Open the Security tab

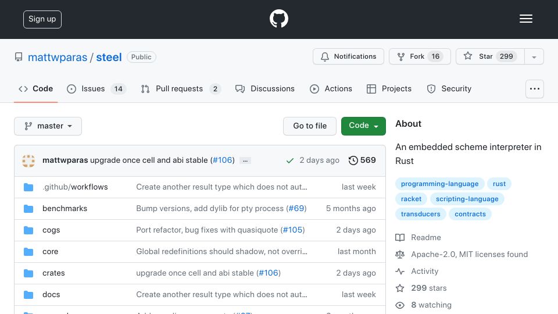click(449, 89)
